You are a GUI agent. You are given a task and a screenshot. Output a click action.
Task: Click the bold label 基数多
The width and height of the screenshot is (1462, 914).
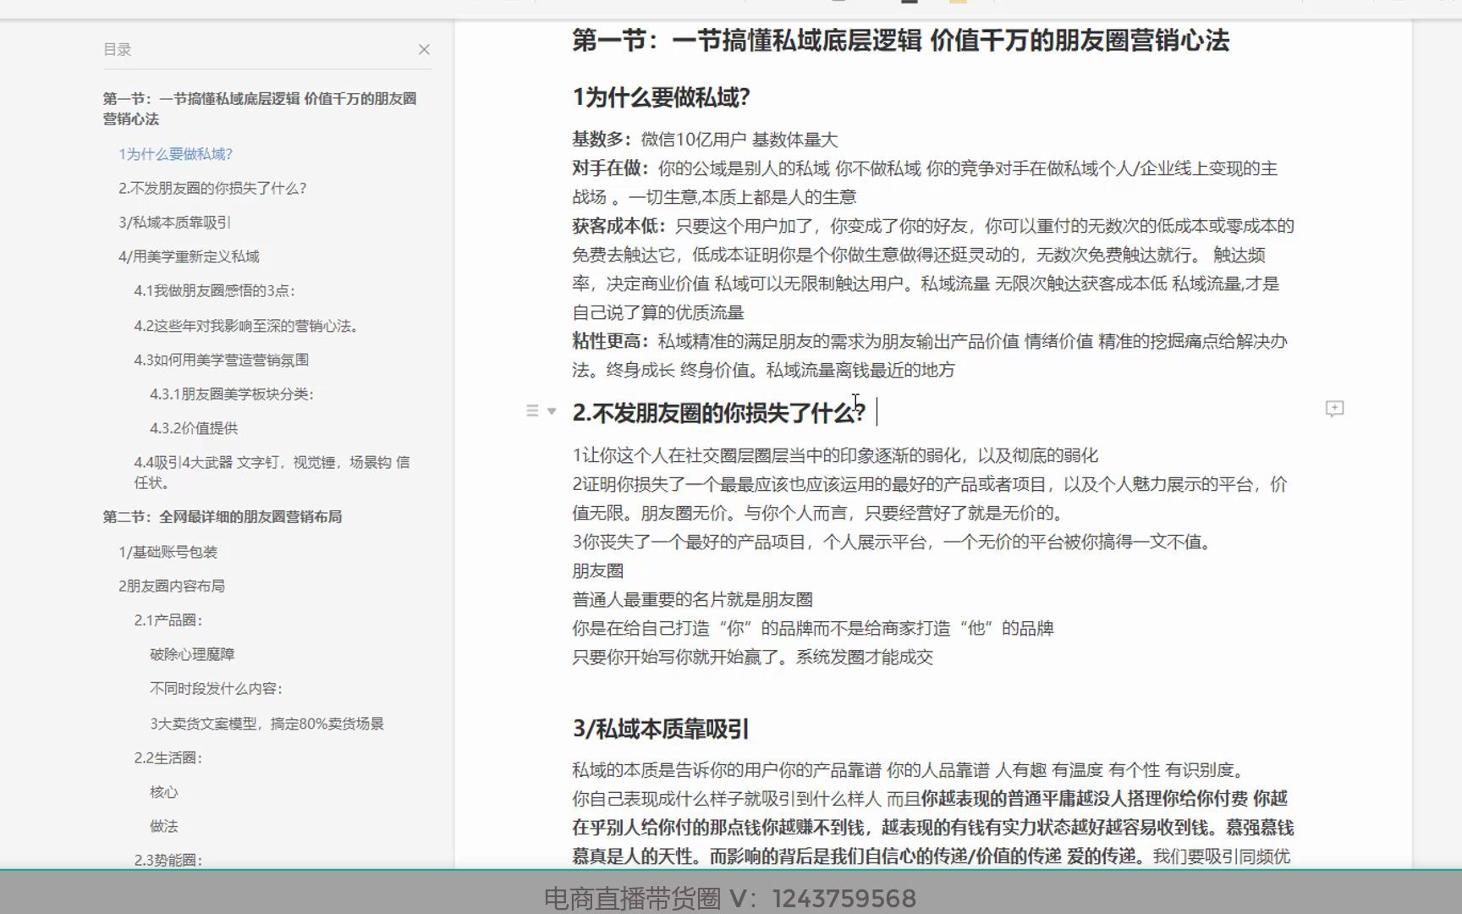(601, 140)
